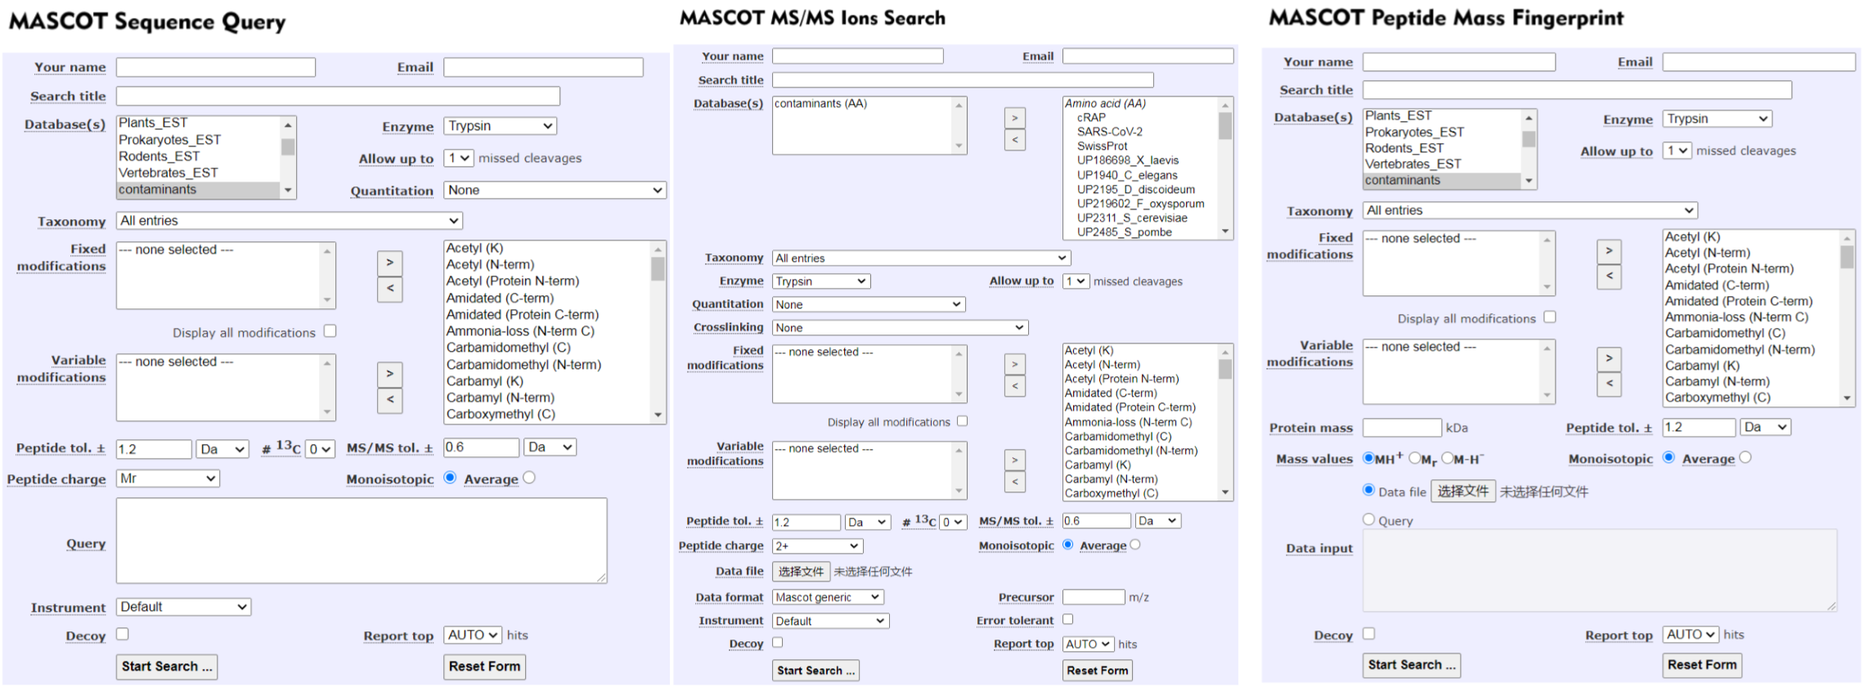Click Precursor m/z input field
Viewport: 1864px width, 687px height.
tap(1094, 597)
